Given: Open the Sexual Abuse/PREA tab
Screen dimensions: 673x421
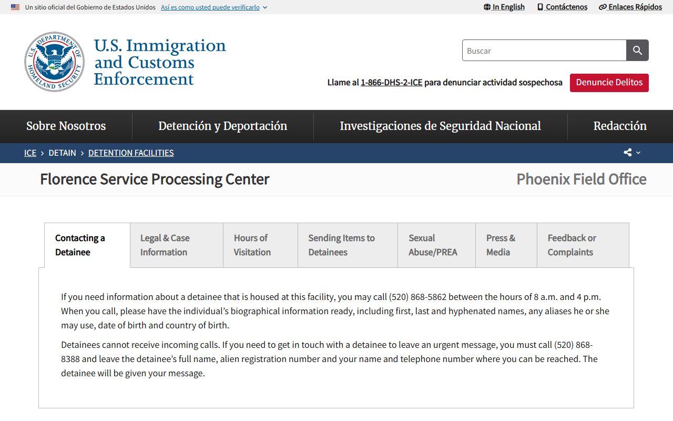Looking at the screenshot, I should pyautogui.click(x=436, y=245).
